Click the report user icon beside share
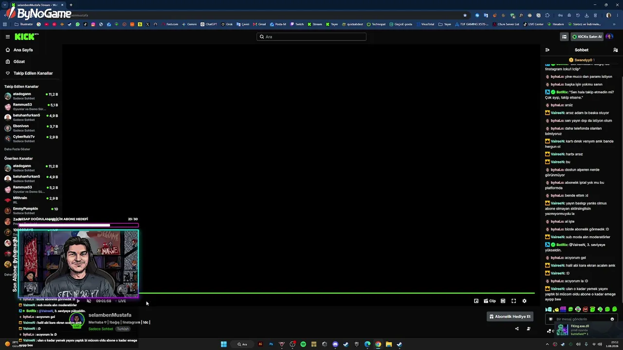Viewport: 623px width, 350px height. coord(529,329)
